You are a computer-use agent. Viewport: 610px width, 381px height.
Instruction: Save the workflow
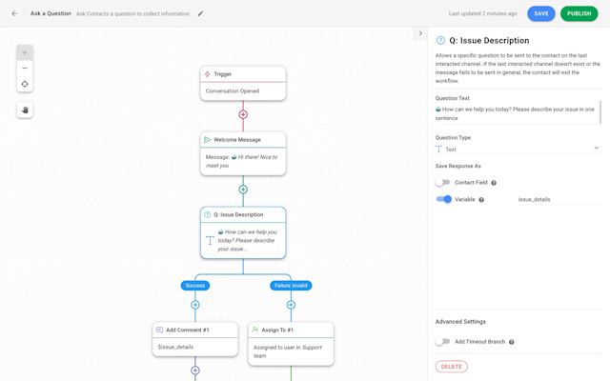click(541, 13)
